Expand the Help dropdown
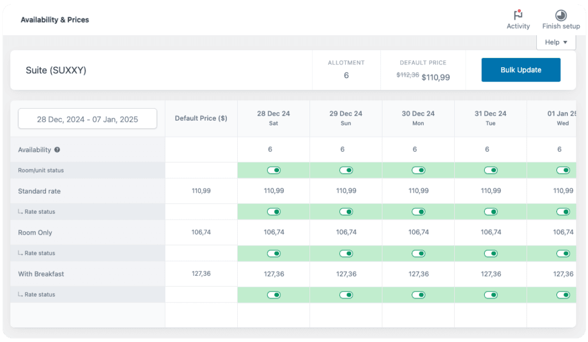Screen dimensions: 588x342 coord(556,42)
